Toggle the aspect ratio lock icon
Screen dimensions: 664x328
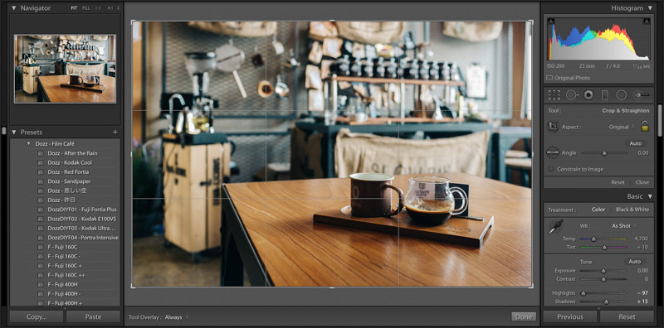645,126
